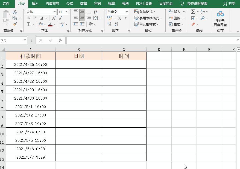
Task: Click the 共享 Share button
Action: 229,4
